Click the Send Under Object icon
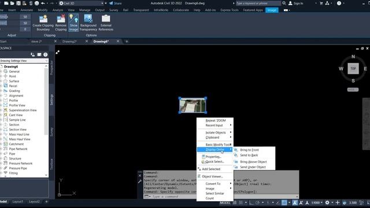 [x=236, y=167]
